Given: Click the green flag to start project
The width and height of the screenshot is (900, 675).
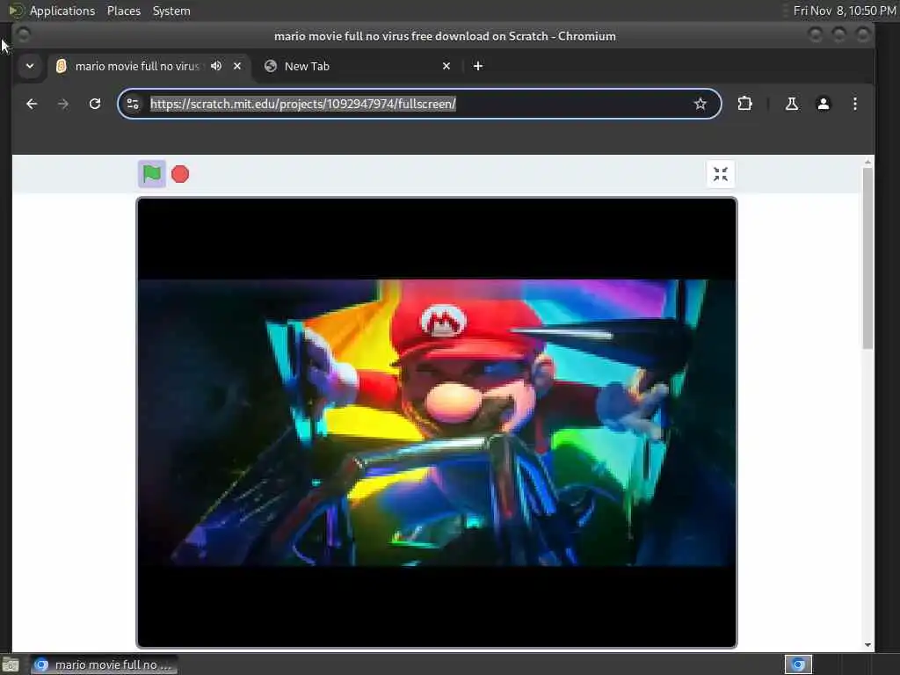Looking at the screenshot, I should coord(151,174).
